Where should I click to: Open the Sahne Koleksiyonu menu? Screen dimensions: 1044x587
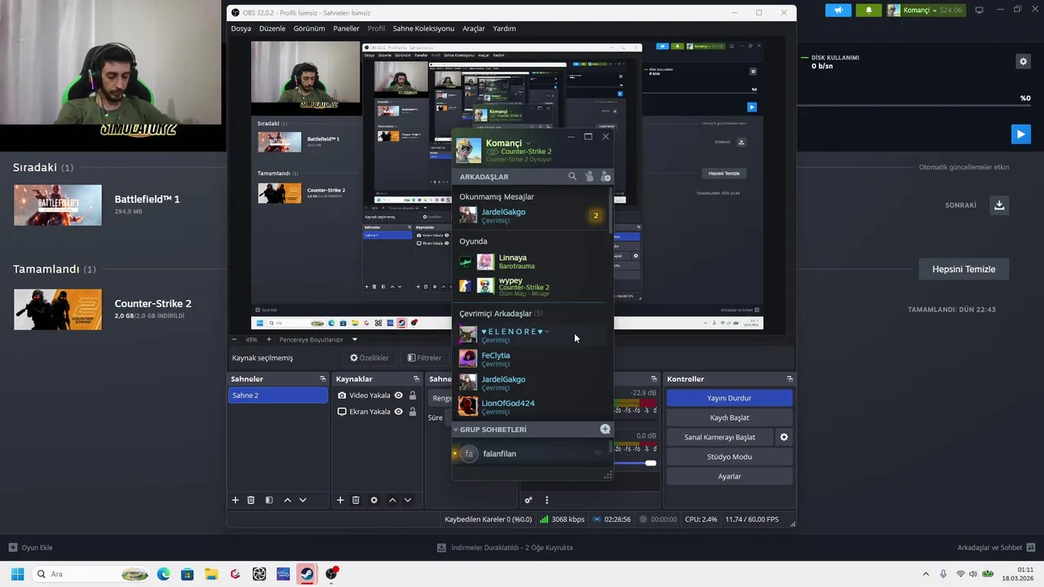(x=423, y=29)
